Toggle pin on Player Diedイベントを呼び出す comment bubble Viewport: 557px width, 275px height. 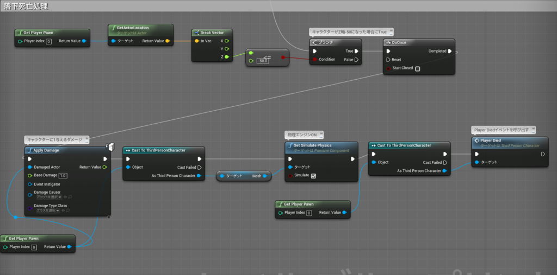click(x=533, y=129)
